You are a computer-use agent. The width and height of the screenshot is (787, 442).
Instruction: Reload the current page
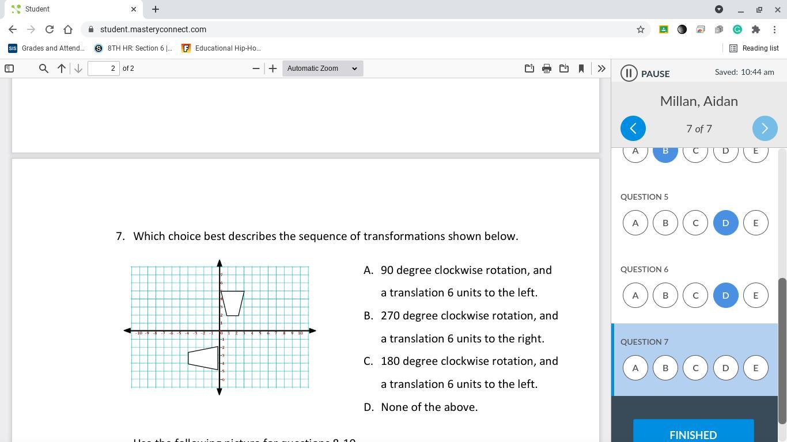tap(50, 29)
